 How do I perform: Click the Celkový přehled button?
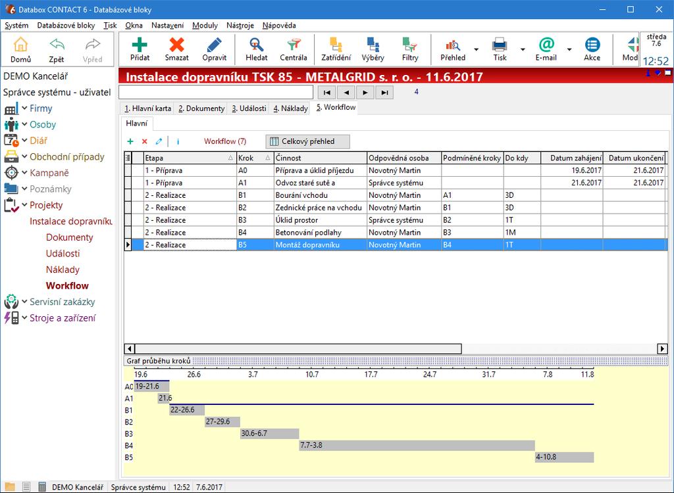point(308,141)
